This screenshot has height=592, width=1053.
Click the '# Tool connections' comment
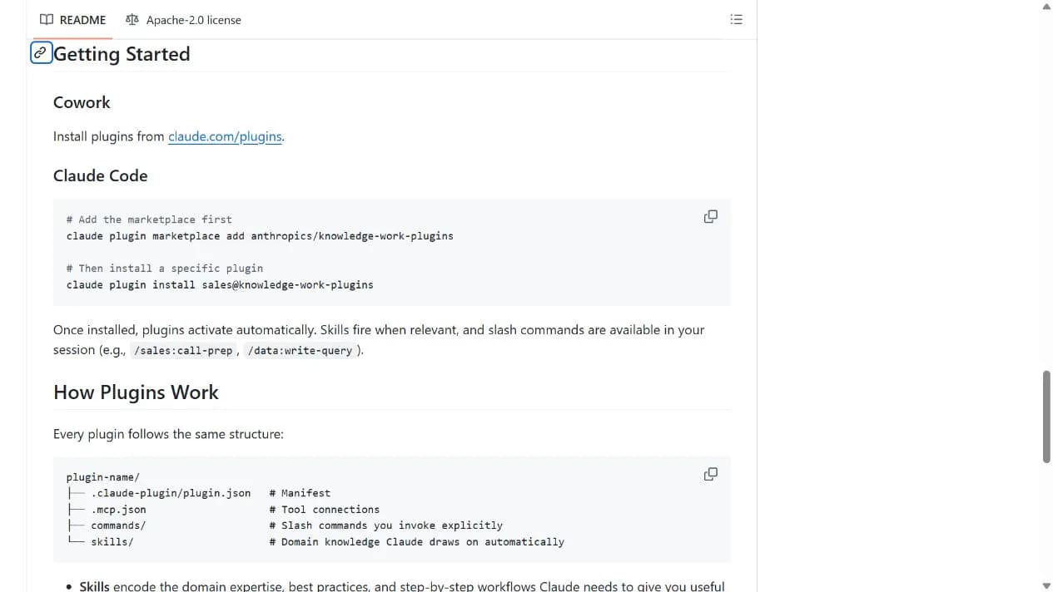click(x=325, y=510)
